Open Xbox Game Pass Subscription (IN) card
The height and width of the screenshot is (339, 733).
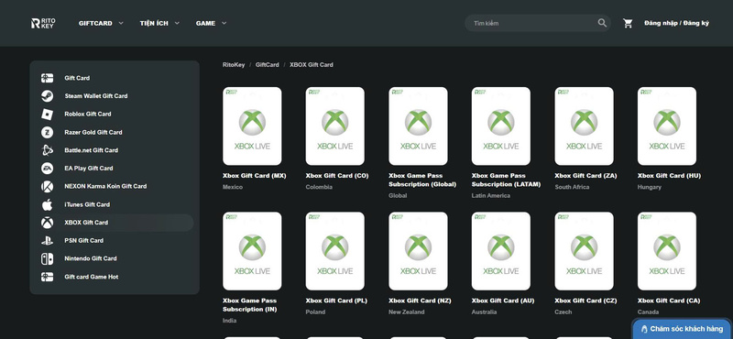pyautogui.click(x=252, y=251)
